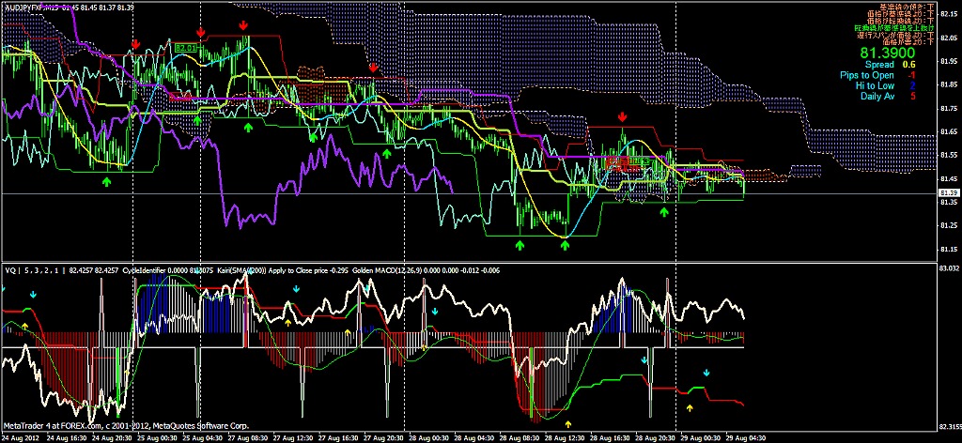Click the 81.55 price axis label
This screenshot has width=962, height=443.
click(949, 155)
